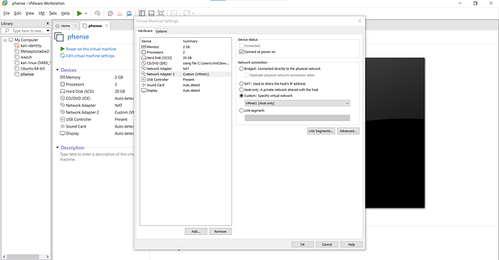Open the Help menu
The height and width of the screenshot is (260, 499).
pyautogui.click(x=66, y=14)
